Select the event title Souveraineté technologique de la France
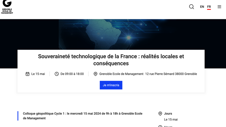 pyautogui.click(x=111, y=60)
